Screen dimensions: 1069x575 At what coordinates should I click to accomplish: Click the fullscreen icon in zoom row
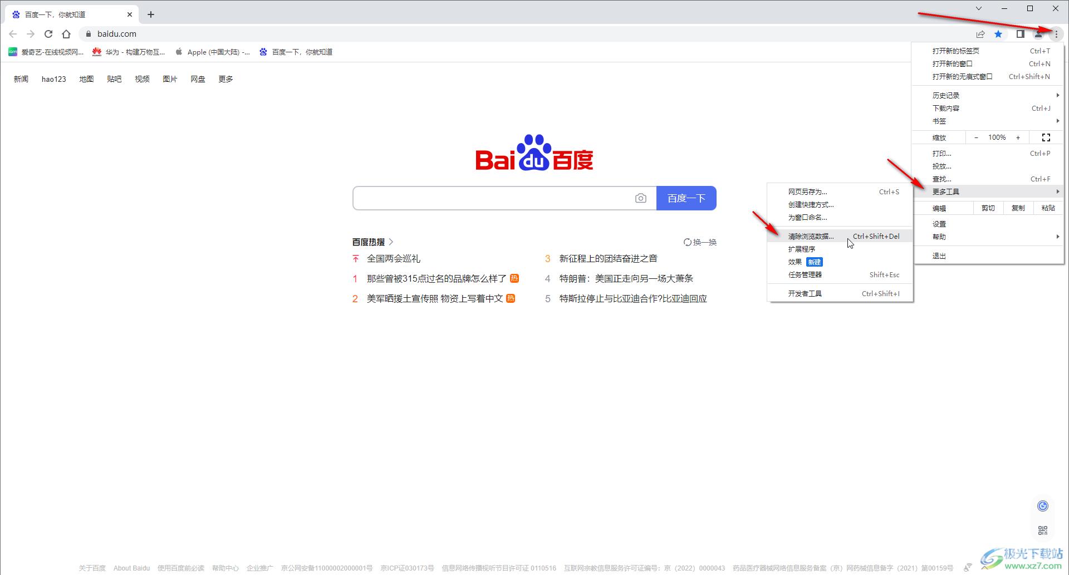click(1046, 137)
